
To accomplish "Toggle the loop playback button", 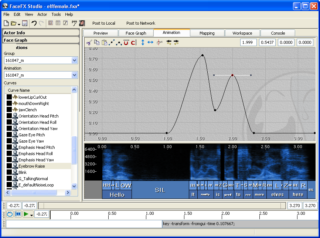I will [x=10, y=214].
